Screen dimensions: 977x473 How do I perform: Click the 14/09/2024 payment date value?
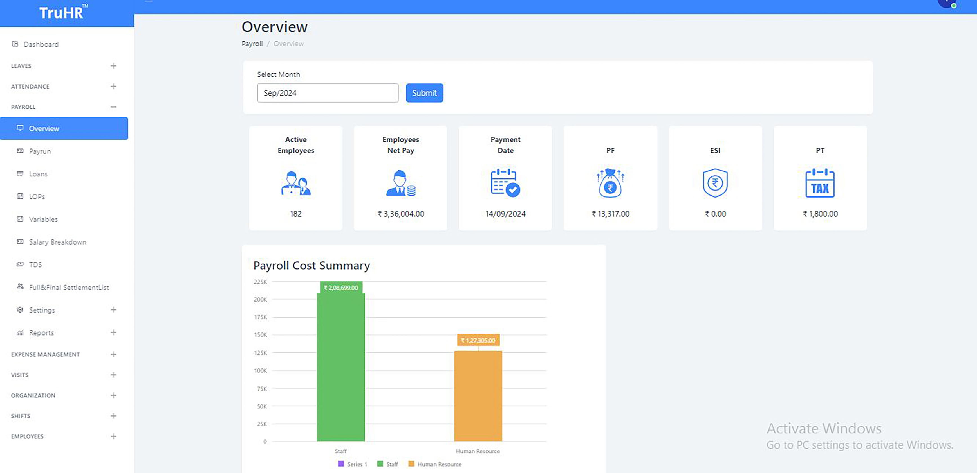tap(506, 214)
